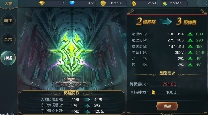
Task: Click the blue diamond gem icon
Action: click(x=72, y=3)
